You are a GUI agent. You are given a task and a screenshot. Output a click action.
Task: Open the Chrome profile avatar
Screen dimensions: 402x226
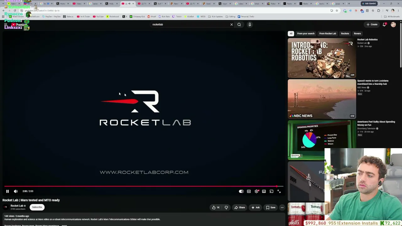pyautogui.click(x=393, y=11)
